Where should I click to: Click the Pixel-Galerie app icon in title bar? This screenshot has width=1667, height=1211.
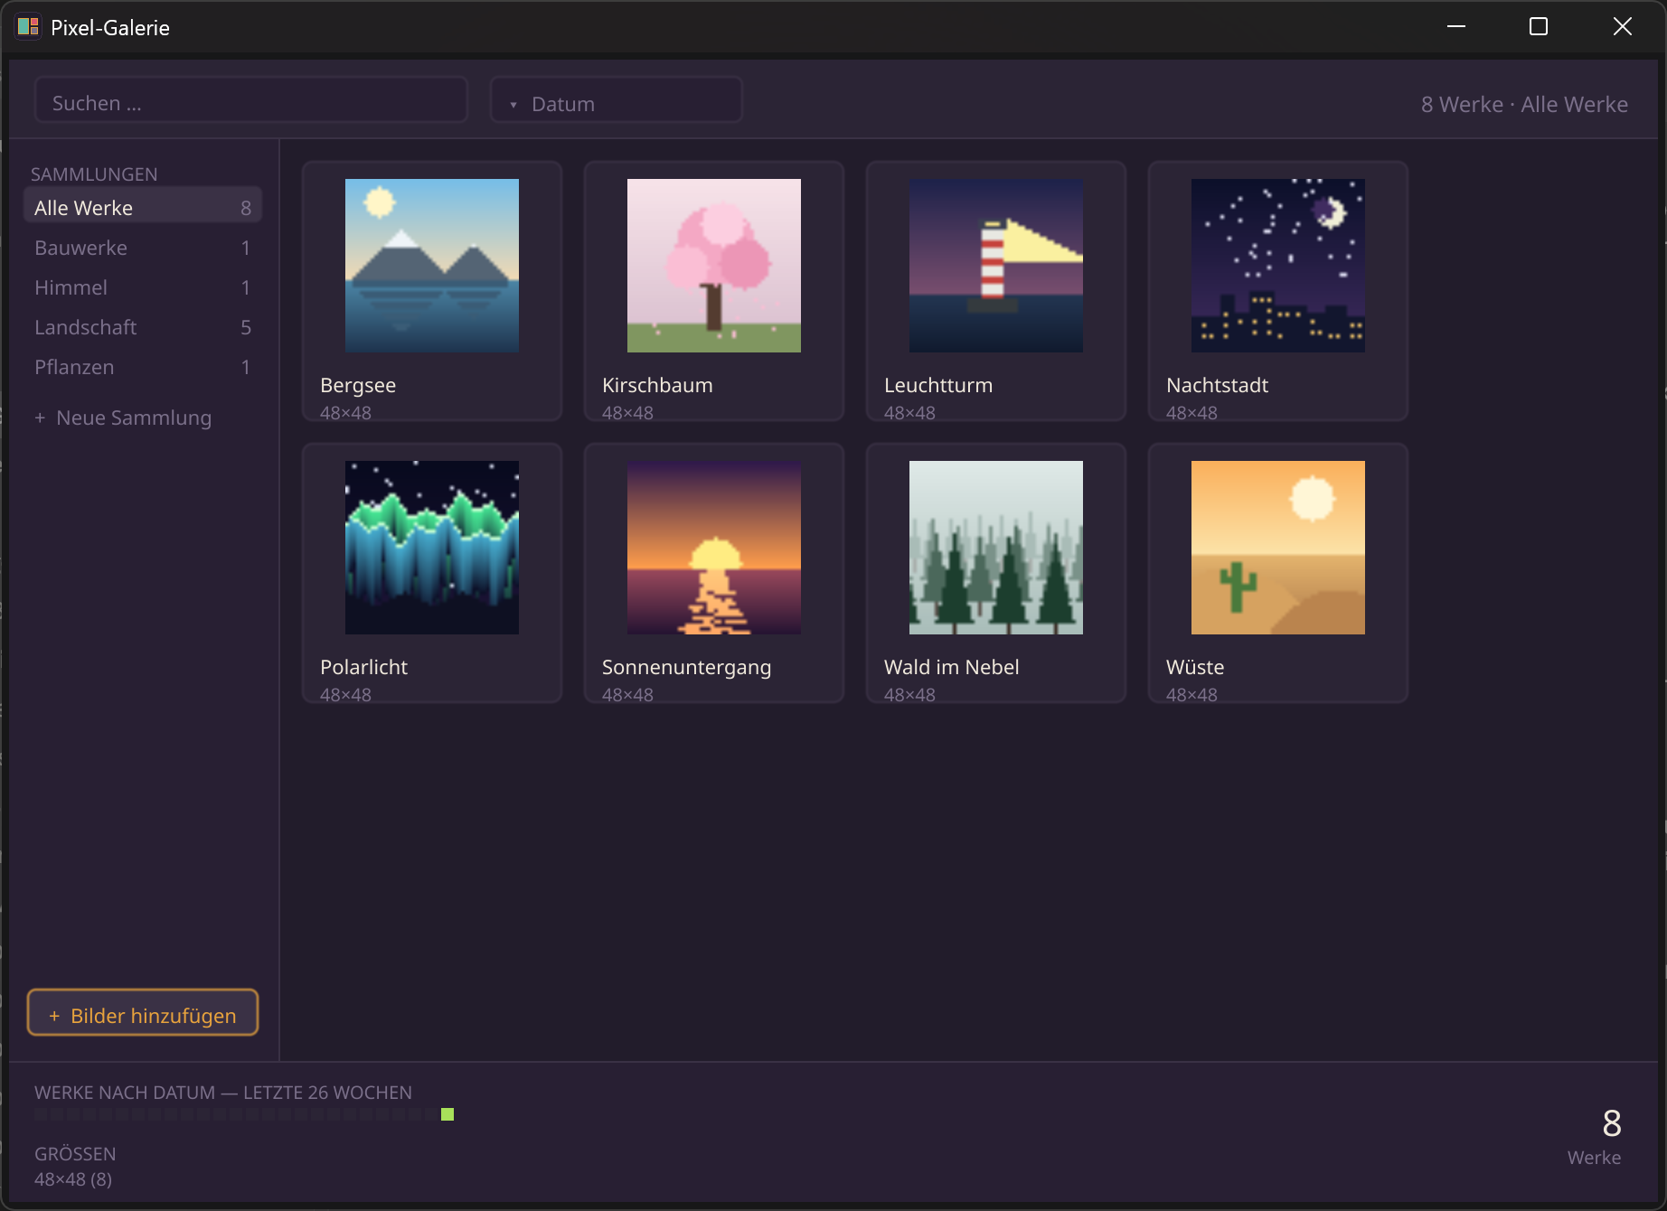pyautogui.click(x=28, y=27)
